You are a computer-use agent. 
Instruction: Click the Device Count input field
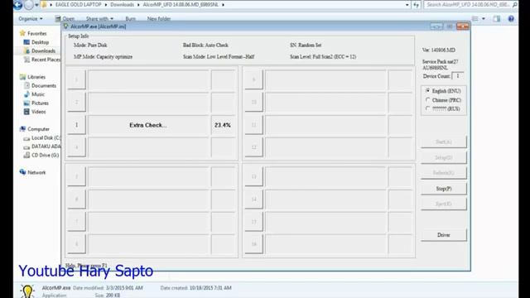point(458,76)
